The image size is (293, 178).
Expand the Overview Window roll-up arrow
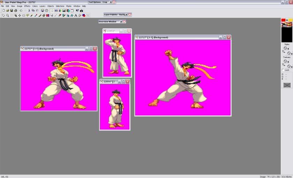pyautogui.click(x=121, y=22)
